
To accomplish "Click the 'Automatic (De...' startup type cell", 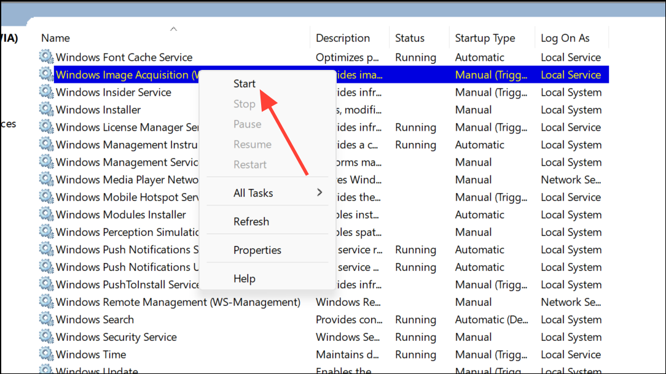I will coord(492,319).
